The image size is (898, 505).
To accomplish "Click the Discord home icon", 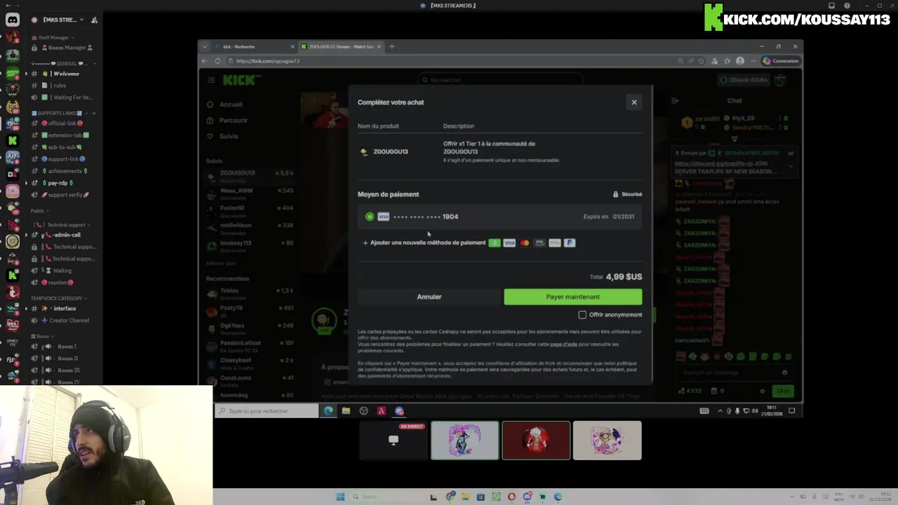I will [x=13, y=20].
